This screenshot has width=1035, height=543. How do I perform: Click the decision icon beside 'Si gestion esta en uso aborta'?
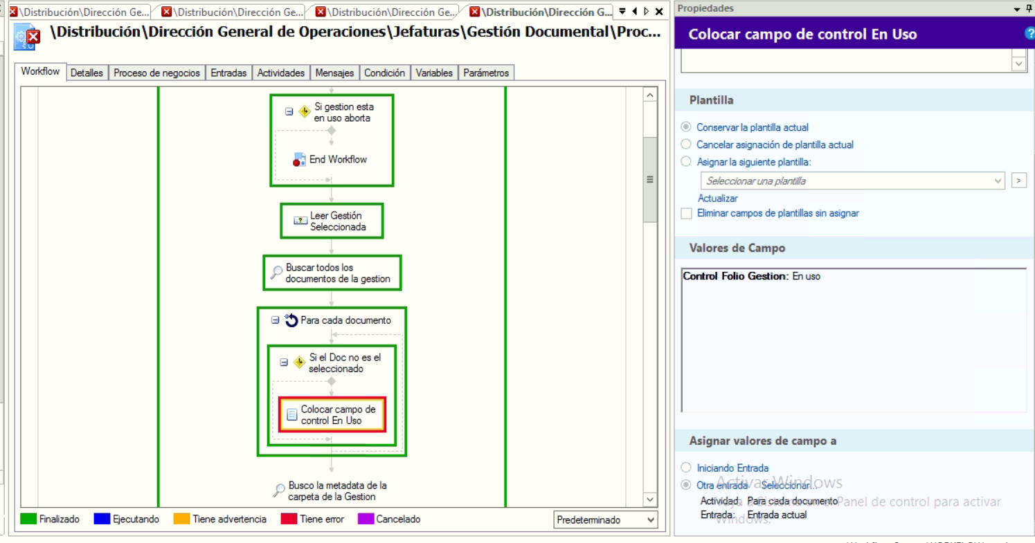pyautogui.click(x=304, y=111)
